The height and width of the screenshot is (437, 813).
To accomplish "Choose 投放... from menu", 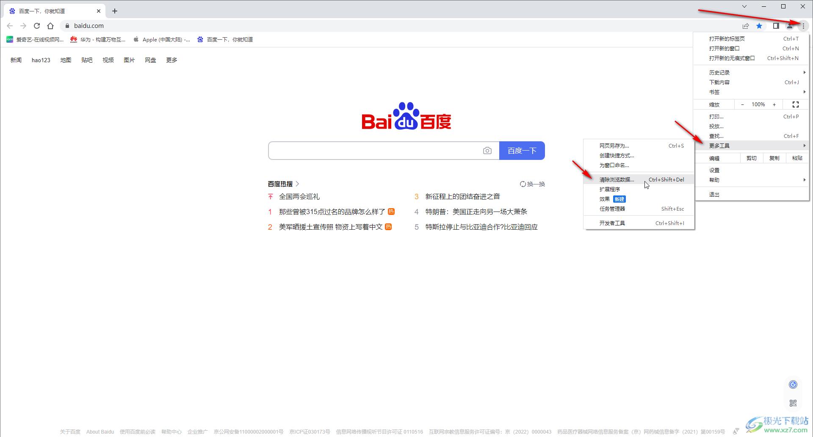I will [752, 126].
